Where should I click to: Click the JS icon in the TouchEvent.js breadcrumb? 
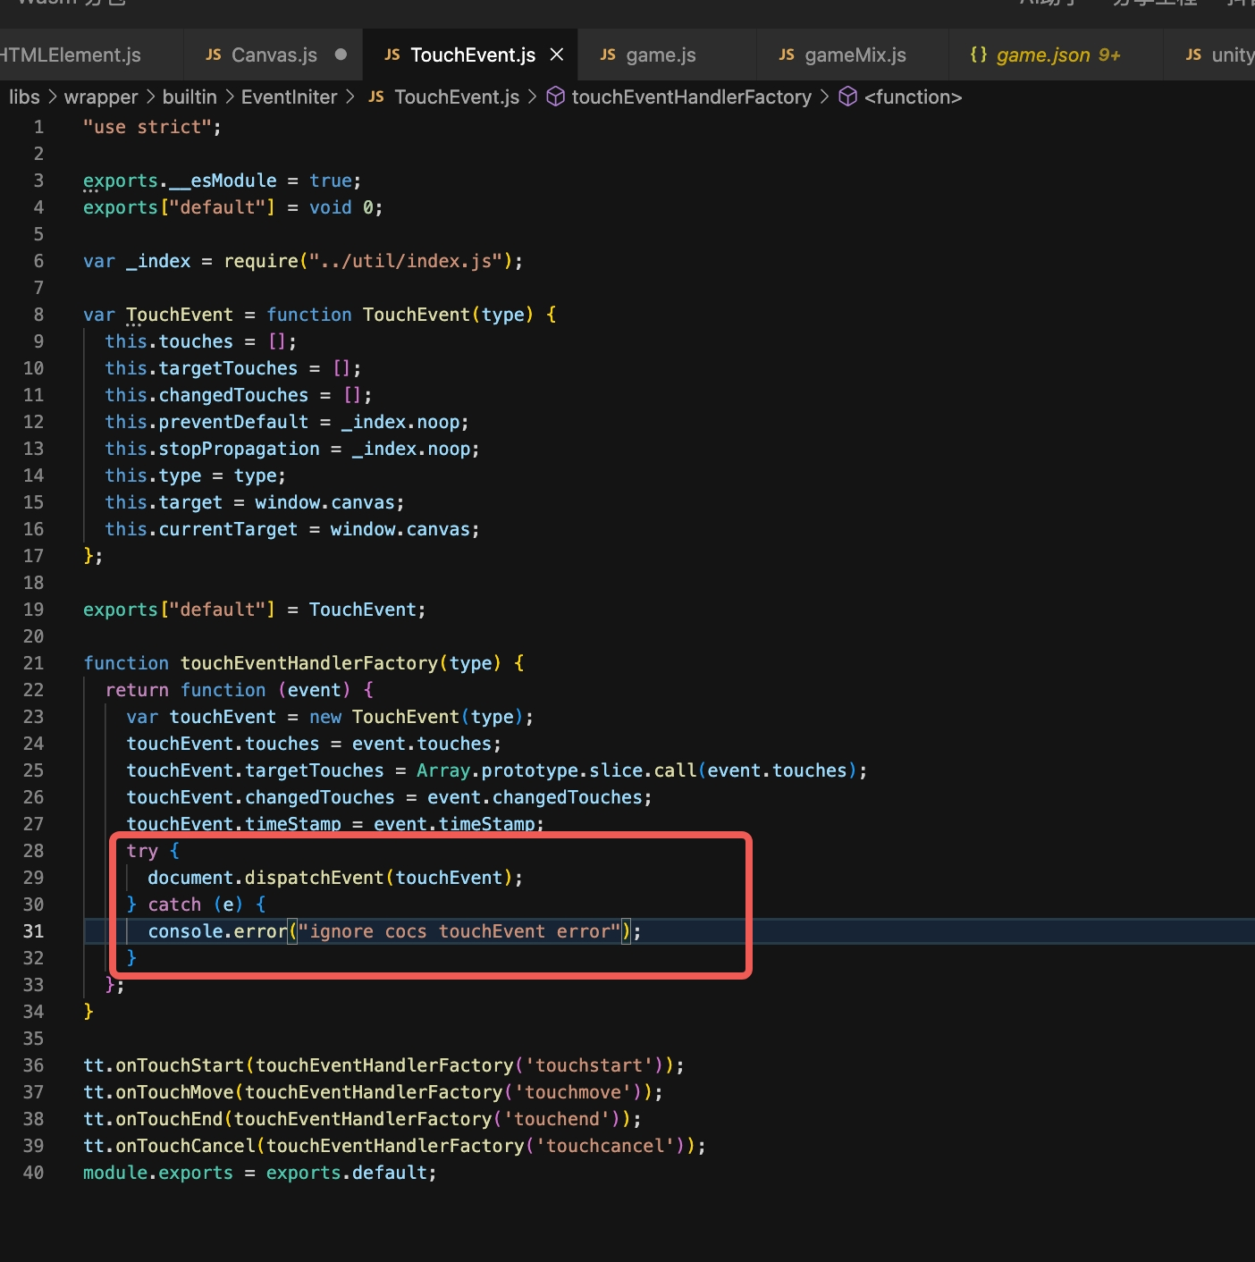click(376, 97)
